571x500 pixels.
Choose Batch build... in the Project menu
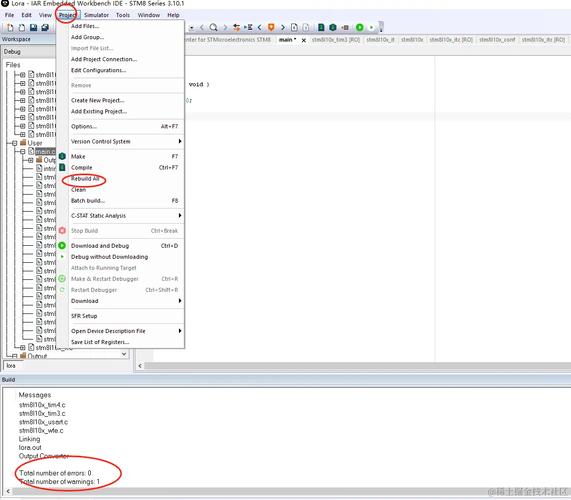[126, 201]
